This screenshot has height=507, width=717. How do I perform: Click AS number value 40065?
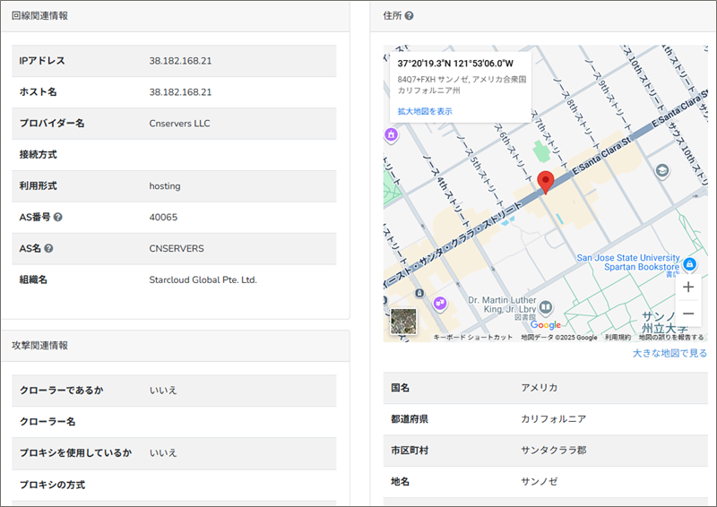(x=163, y=217)
